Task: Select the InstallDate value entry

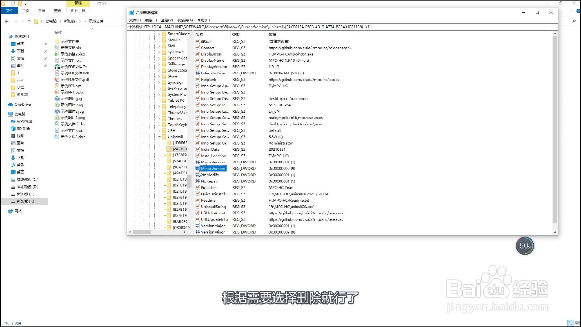Action: click(x=210, y=149)
